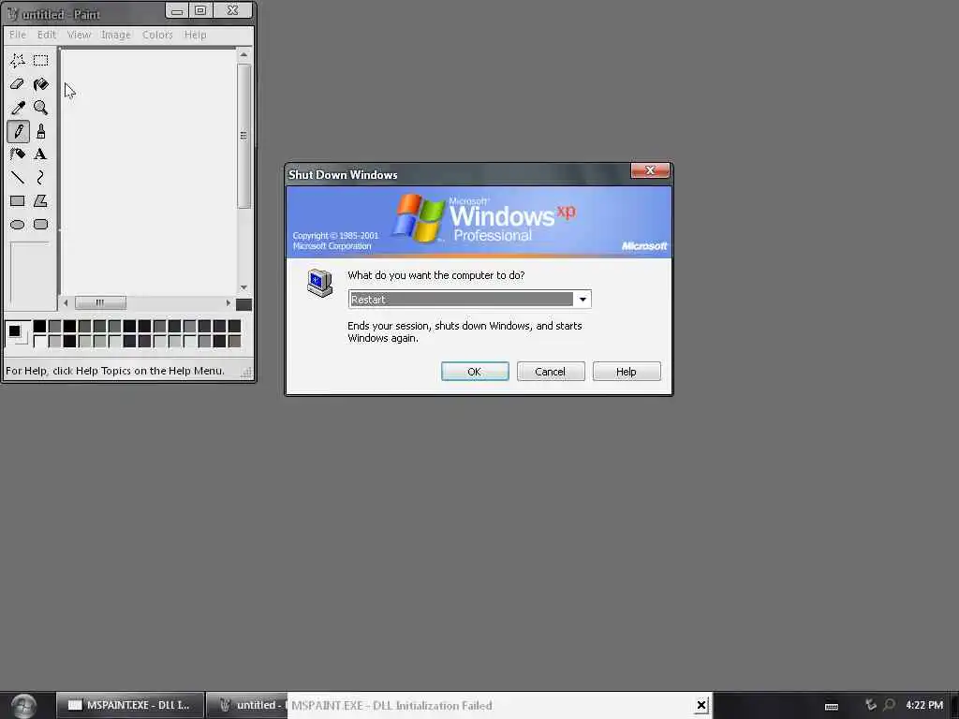
Task: Select the Rounded Rectangle tool
Action: (41, 225)
